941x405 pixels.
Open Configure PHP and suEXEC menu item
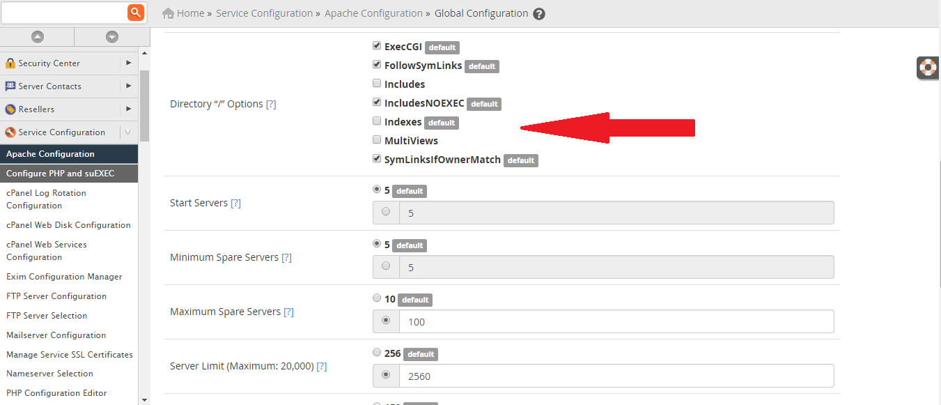coord(60,174)
